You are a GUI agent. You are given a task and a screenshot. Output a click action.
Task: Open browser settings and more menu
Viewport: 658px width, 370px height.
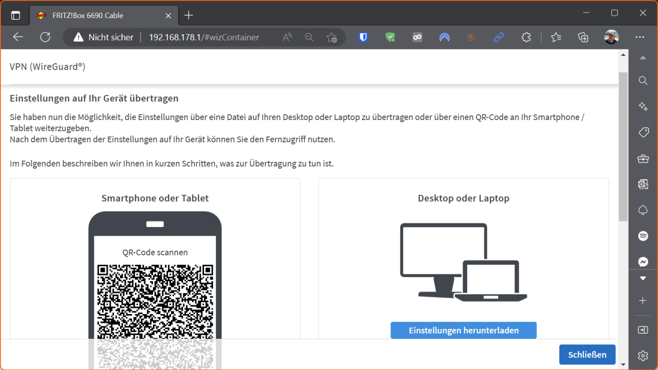(639, 37)
